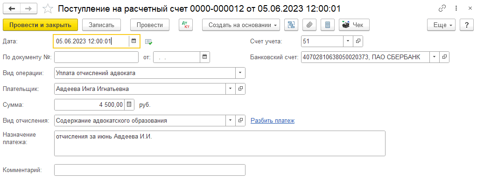Click the favorites star icon
477x187 pixels.
tap(47, 9)
